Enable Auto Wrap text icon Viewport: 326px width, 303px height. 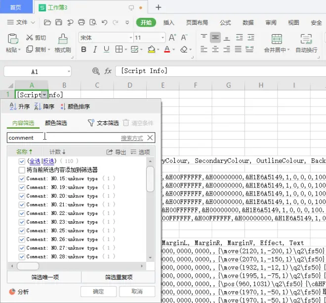[306, 39]
